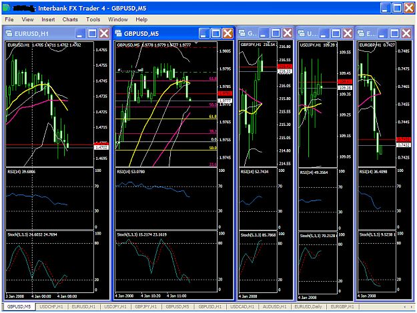Close the GBPJPY chart window
The width and height of the screenshot is (417, 313).
(288, 33)
